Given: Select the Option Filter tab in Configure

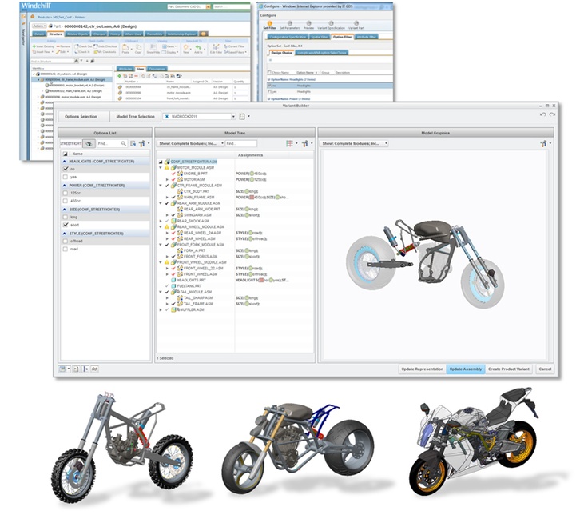Looking at the screenshot, I should tap(343, 37).
